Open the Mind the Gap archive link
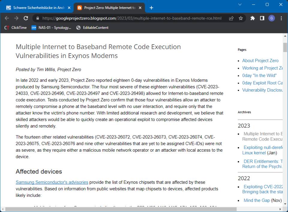288x212 pixels. 256,200
